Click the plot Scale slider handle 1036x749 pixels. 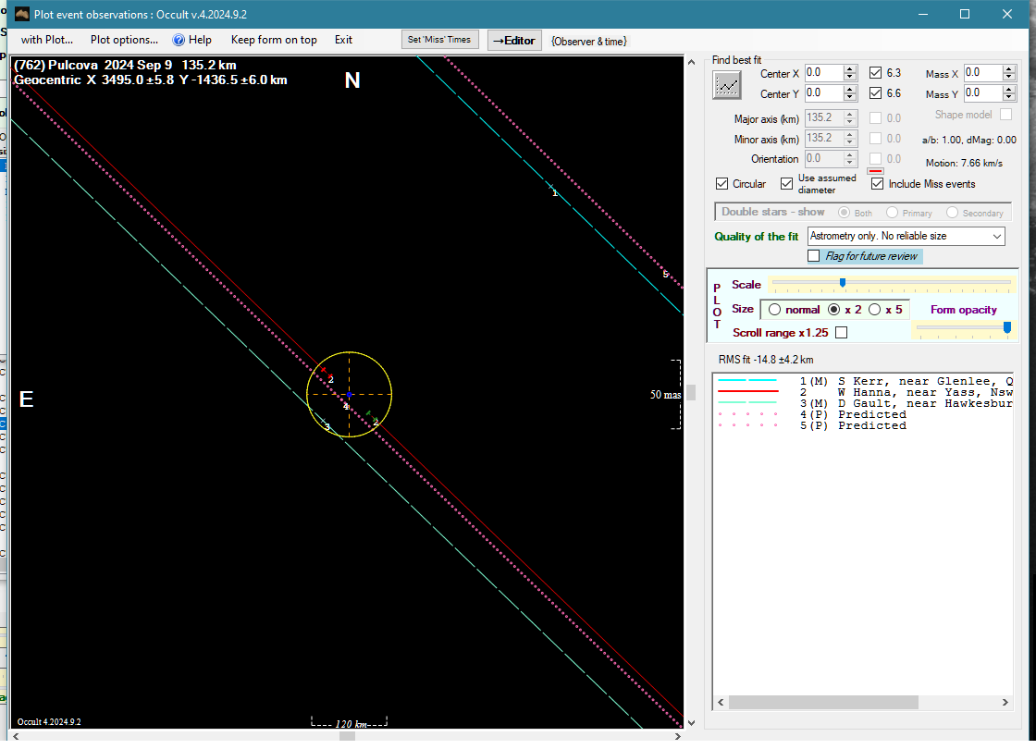pyautogui.click(x=843, y=283)
